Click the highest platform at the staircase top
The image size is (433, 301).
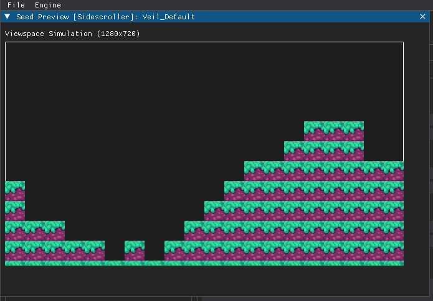click(x=333, y=131)
